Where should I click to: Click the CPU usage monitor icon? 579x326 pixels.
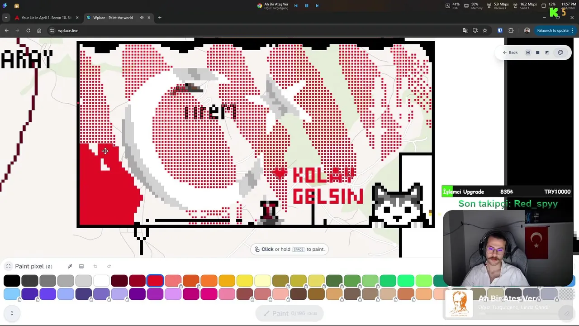click(448, 5)
